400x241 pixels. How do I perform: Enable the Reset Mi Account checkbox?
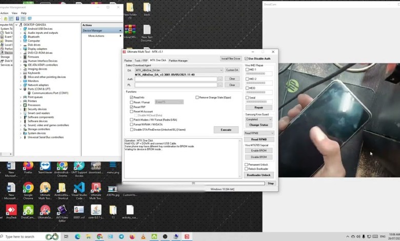[132, 111]
